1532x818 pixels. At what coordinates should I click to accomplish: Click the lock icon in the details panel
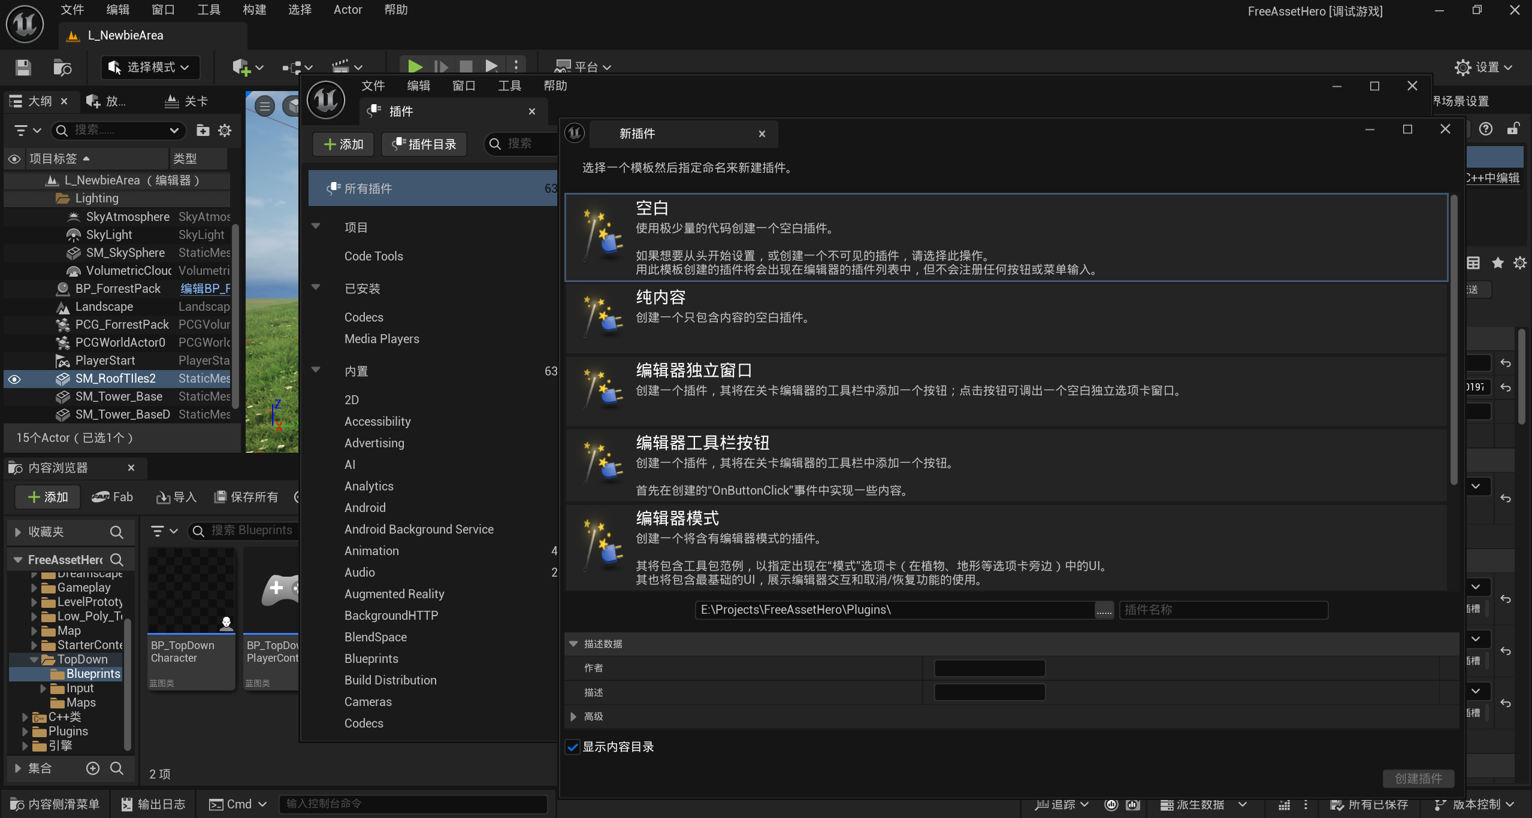coord(1513,129)
